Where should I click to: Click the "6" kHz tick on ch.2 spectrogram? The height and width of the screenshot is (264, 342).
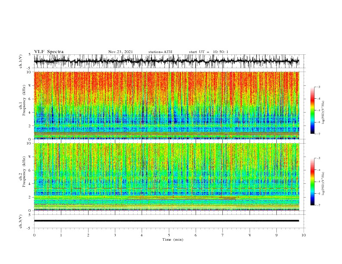(30, 170)
